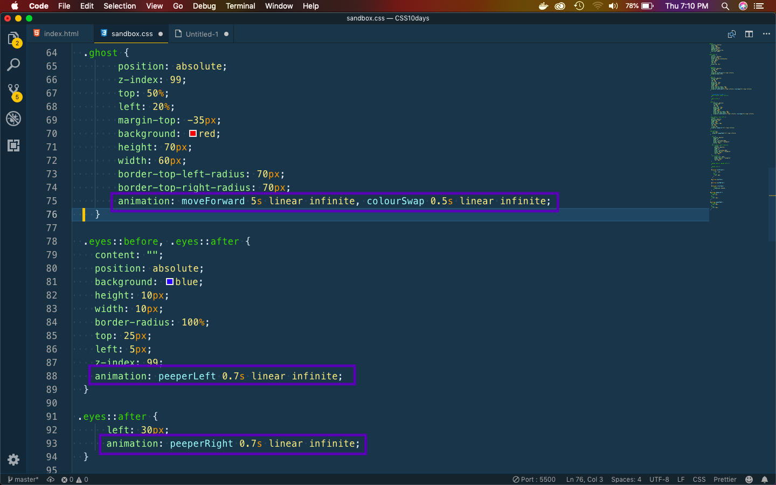Open the Window menu
The height and width of the screenshot is (485, 776).
279,6
